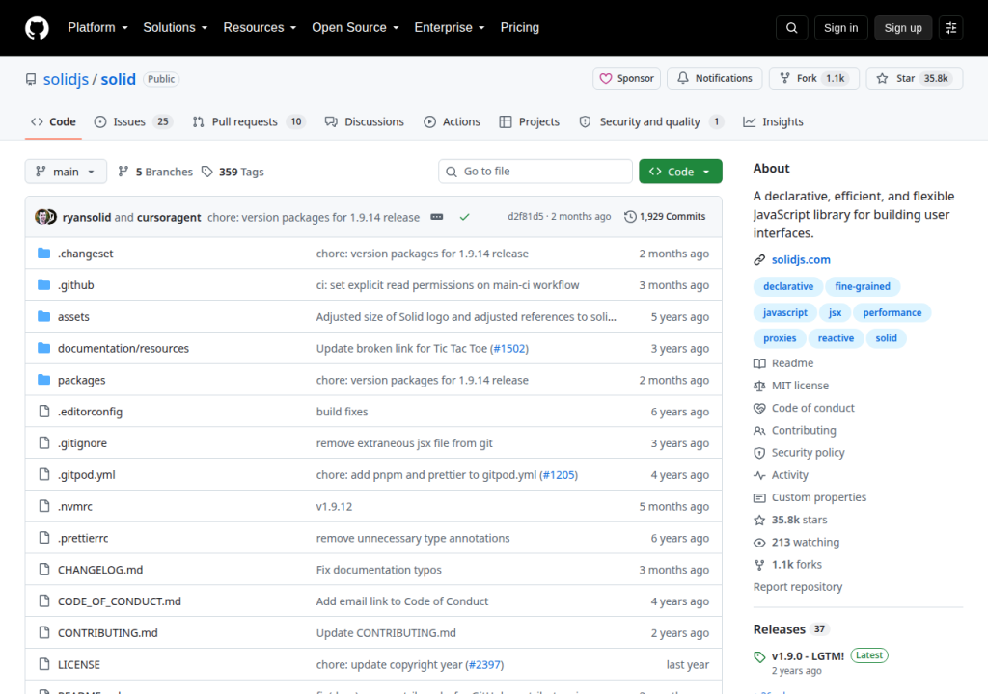This screenshot has width=988, height=694.
Task: Open the CHANGELOG.md file
Action: pos(100,570)
